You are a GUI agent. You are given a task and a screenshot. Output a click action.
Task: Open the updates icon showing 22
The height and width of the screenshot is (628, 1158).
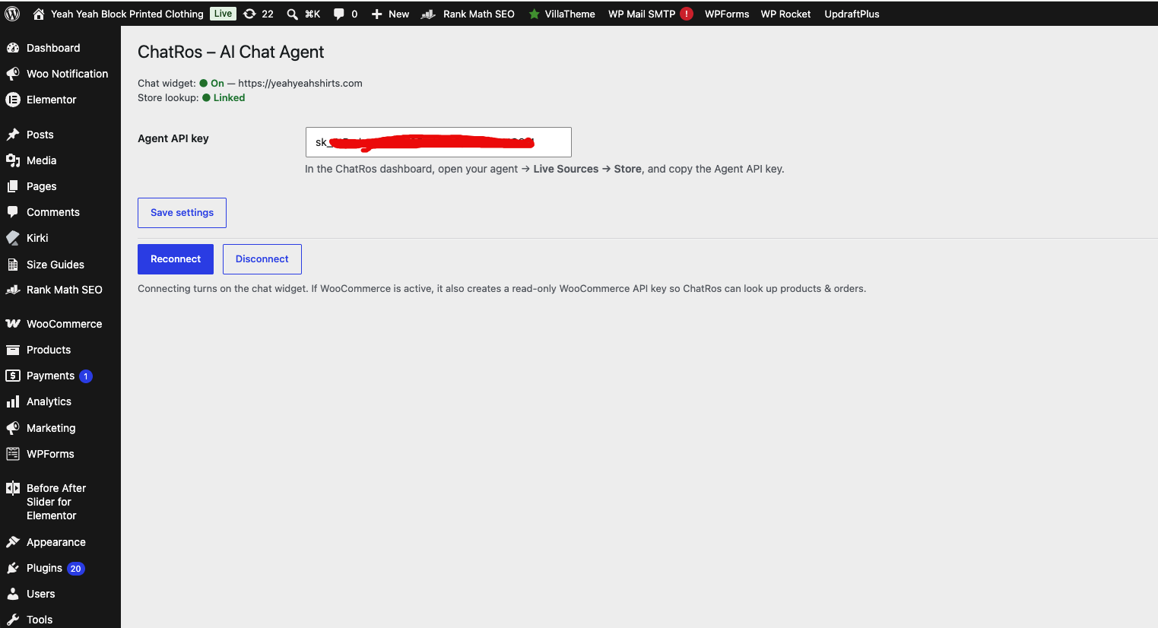tap(249, 14)
